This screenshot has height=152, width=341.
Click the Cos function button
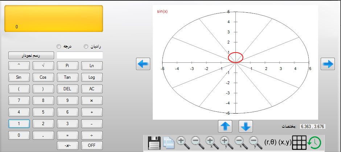click(x=43, y=77)
